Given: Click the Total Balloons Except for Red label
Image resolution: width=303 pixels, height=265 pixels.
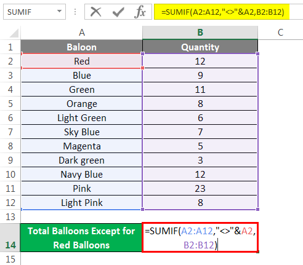Looking at the screenshot, I should click(81, 238).
